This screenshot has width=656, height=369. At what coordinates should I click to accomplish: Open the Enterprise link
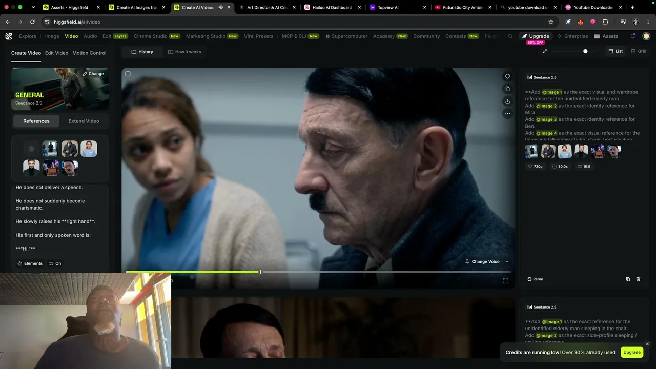coord(572,36)
